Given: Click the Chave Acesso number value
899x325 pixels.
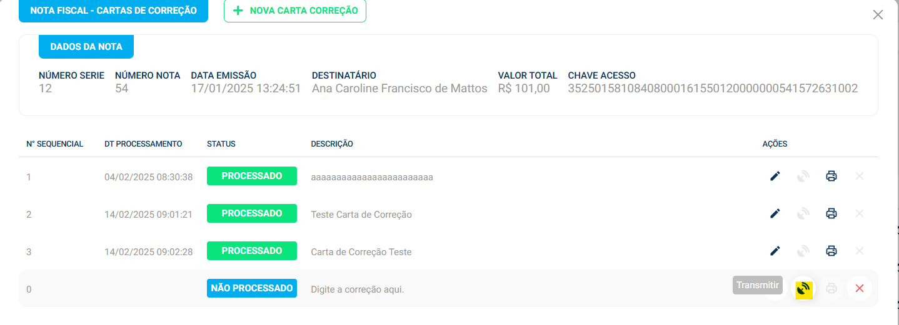Looking at the screenshot, I should coord(713,89).
